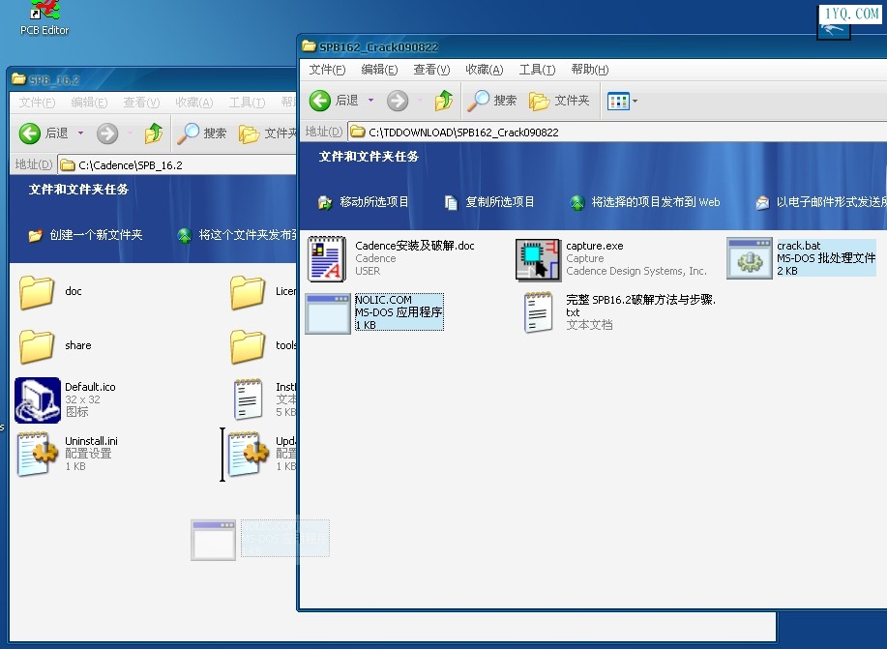Viewport: 887px width, 649px height.
Task: Open 收藏(A) menu in SPB_16.2 window
Action: [193, 103]
